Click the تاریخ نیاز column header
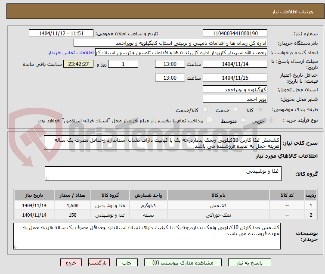This screenshot has height=274, width=325. 34,195
